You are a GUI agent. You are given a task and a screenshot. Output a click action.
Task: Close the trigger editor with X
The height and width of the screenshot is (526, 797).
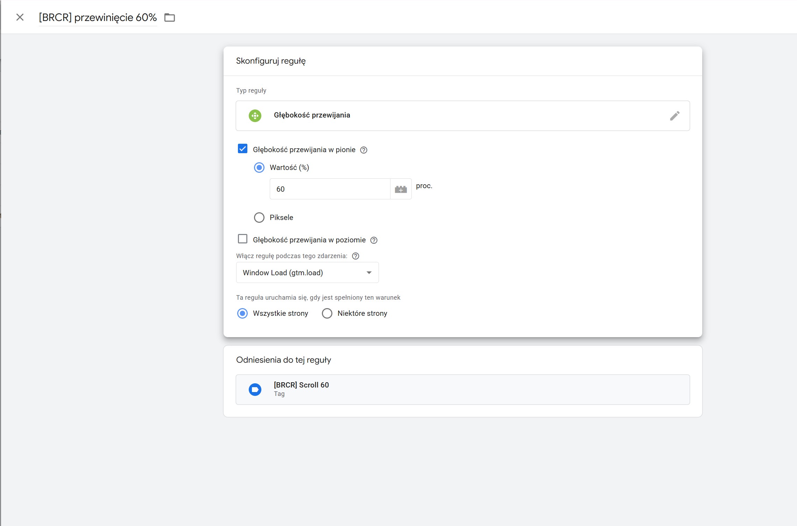point(20,17)
